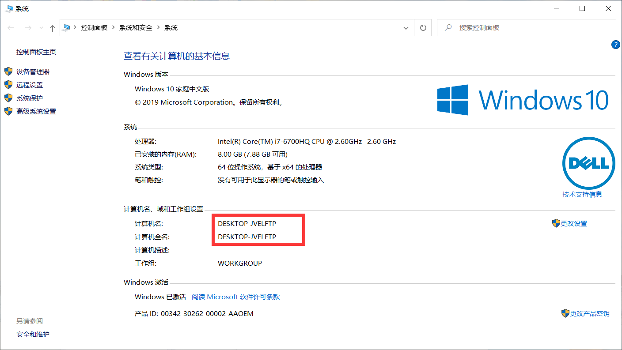This screenshot has width=622, height=350.
Task: Open help with the blue question icon
Action: [x=616, y=44]
